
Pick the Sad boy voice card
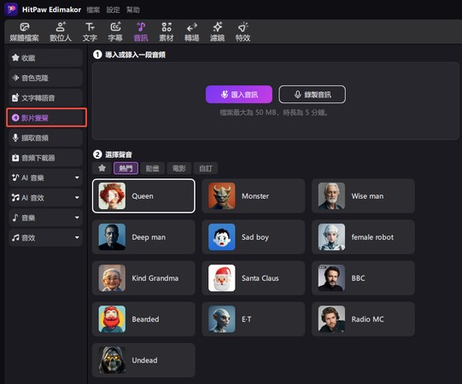point(254,236)
